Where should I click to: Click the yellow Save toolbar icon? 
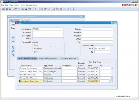pos(15,9)
